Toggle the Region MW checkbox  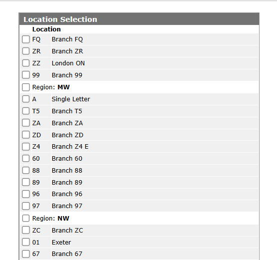pos(26,87)
